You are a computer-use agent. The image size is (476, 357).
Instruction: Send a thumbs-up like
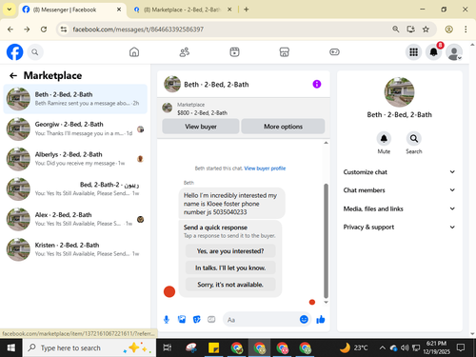(x=321, y=319)
